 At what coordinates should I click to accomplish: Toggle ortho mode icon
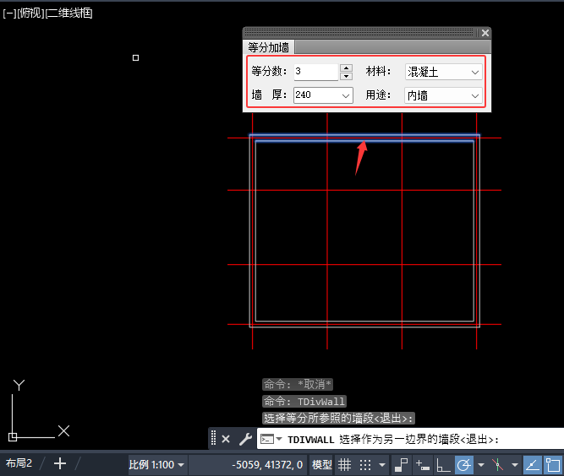tap(443, 465)
